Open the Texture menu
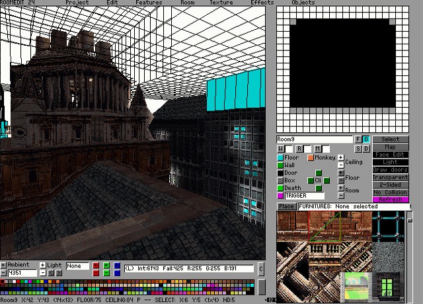The height and width of the screenshot is (304, 423). tap(221, 3)
